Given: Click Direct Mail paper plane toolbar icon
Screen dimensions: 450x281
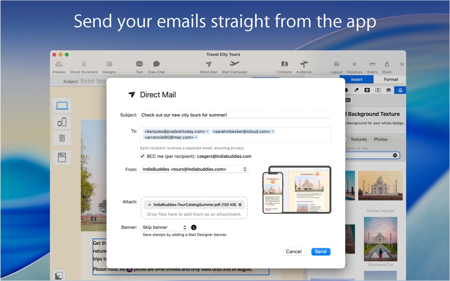Looking at the screenshot, I should coord(208,64).
